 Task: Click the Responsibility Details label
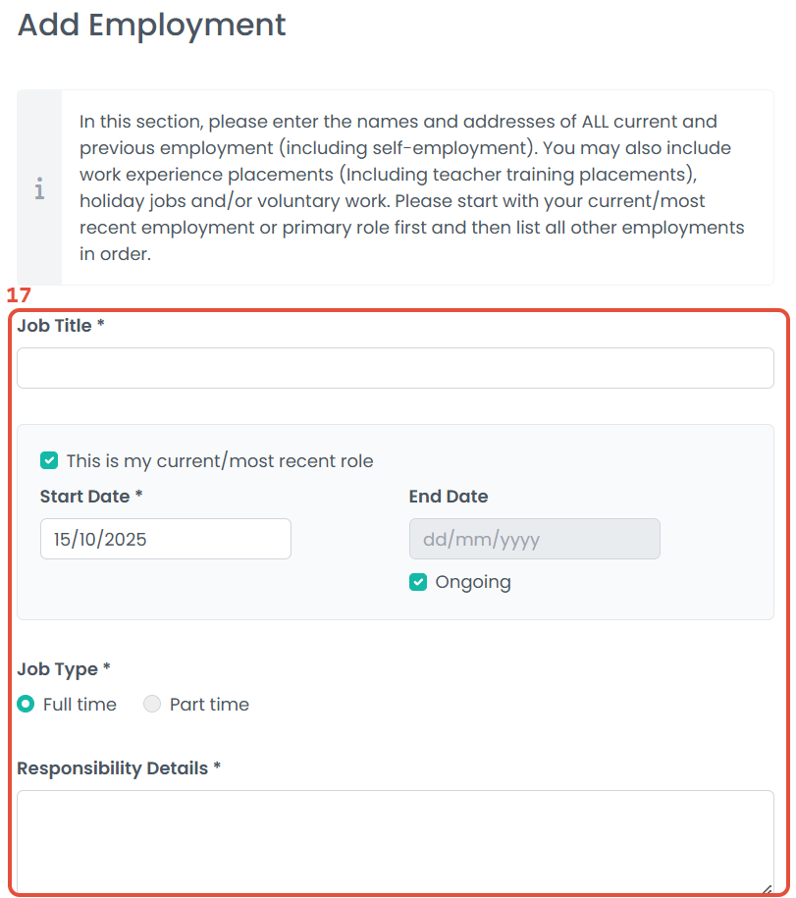(113, 768)
